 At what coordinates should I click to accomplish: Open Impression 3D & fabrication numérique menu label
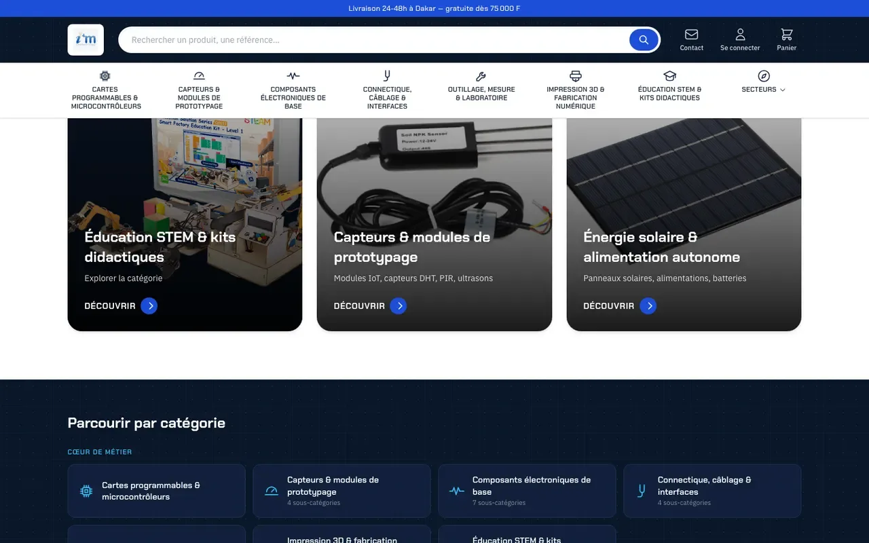[x=576, y=98]
